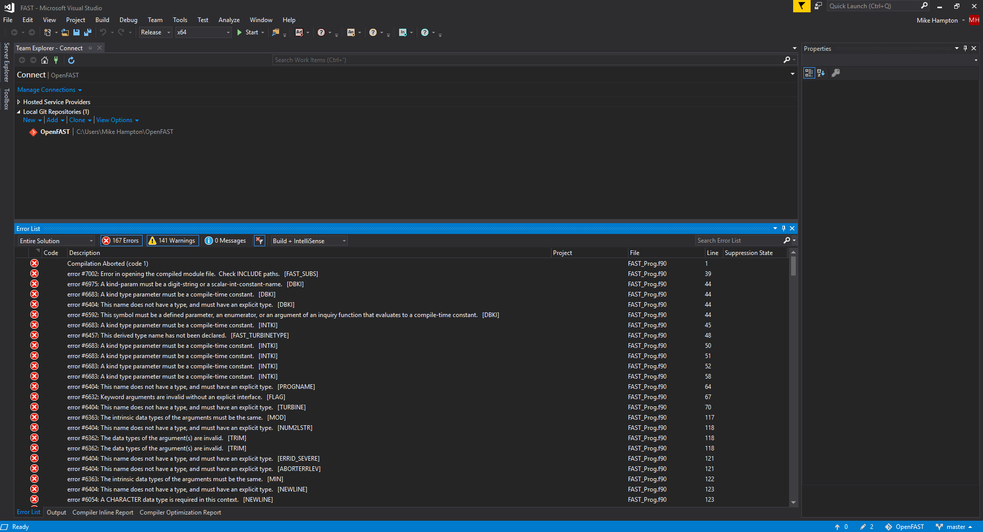Screen dimensions: 983x532
Task: Select the Categorized view icon in Properties
Action: pos(809,73)
